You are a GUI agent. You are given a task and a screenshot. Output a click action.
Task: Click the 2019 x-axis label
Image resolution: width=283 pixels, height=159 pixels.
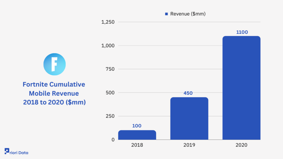tap(189, 145)
